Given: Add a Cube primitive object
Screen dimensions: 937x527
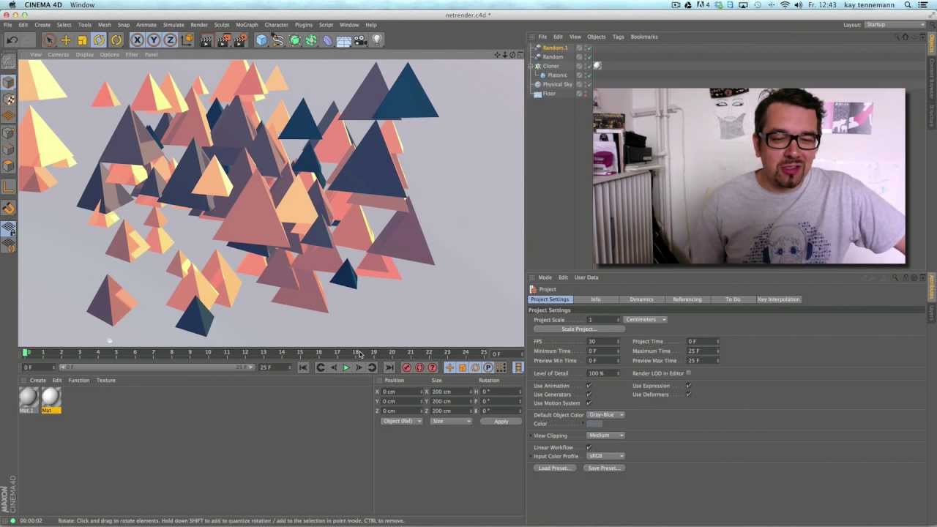Looking at the screenshot, I should tap(261, 40).
